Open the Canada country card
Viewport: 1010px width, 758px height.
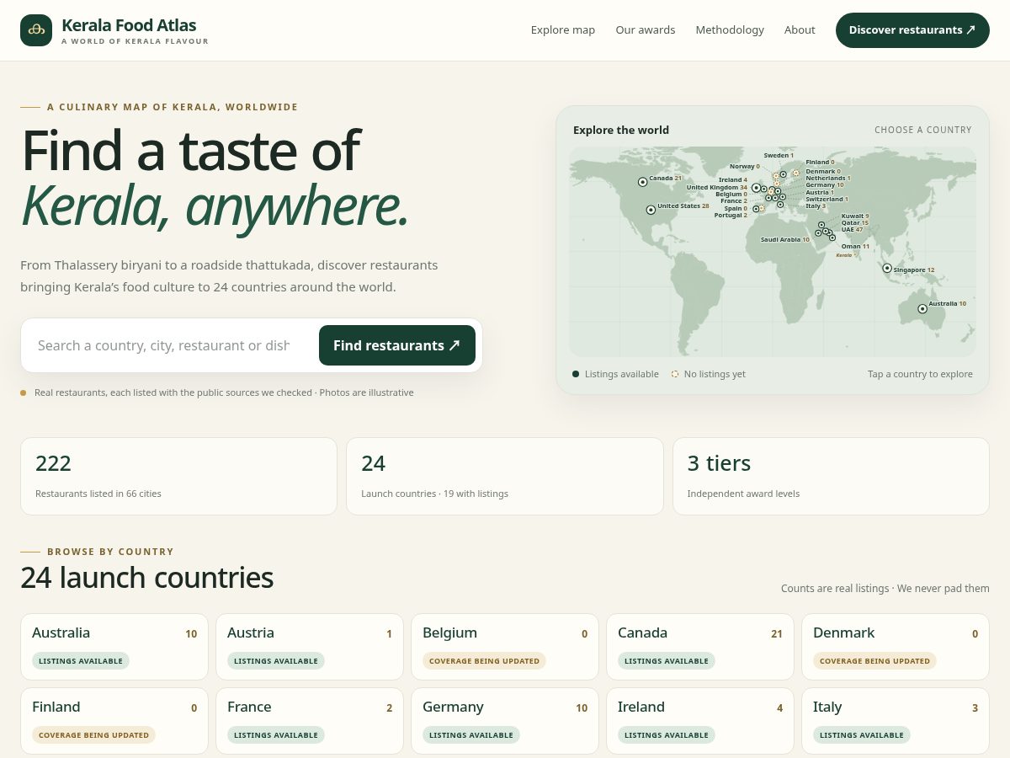pyautogui.click(x=700, y=647)
